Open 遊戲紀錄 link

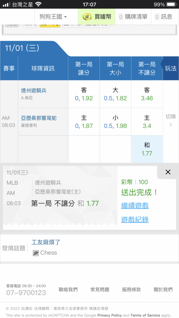(x=135, y=219)
